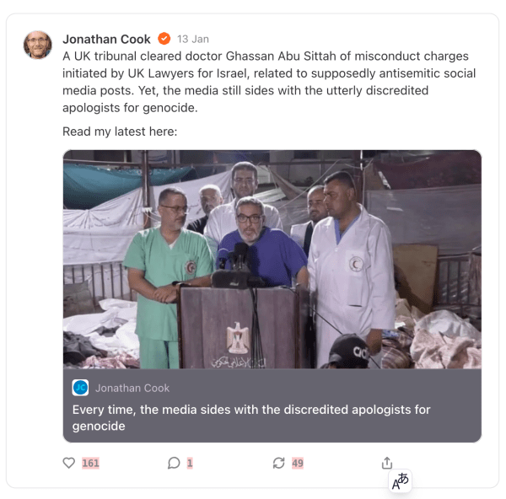Click the publication name inside the article card
Viewport: 506px width, 499px height.
(132, 388)
